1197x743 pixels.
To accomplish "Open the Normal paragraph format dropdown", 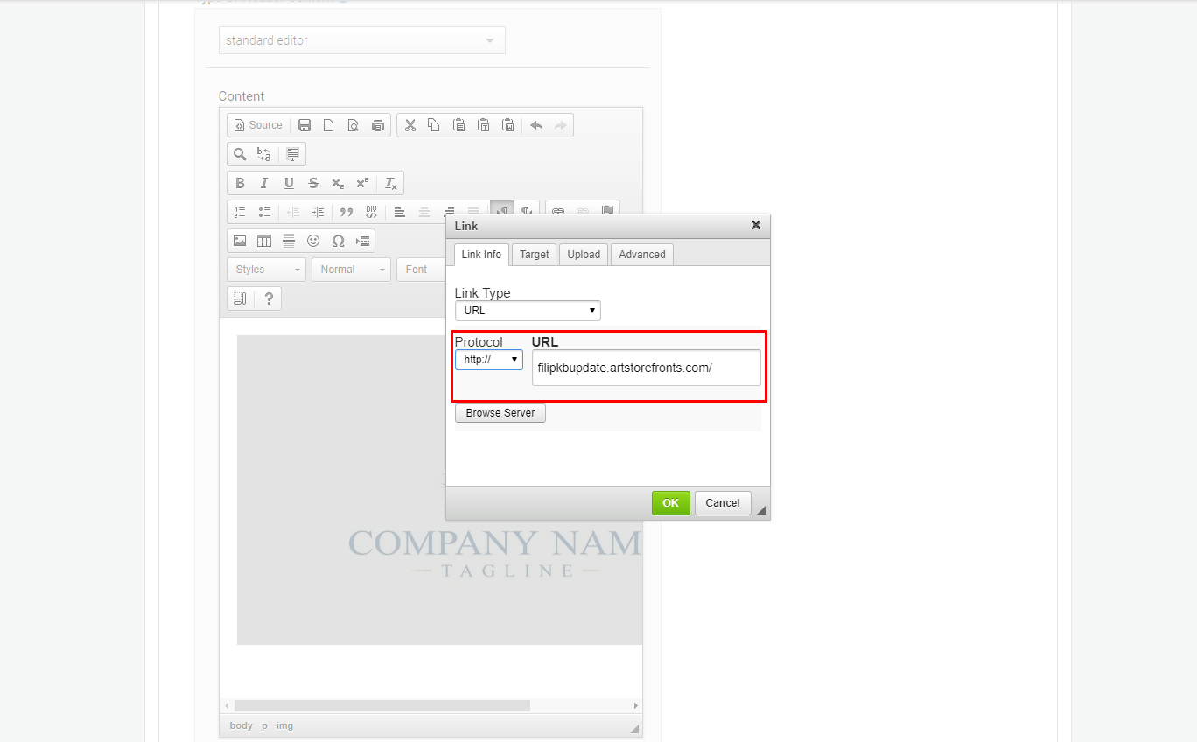I will [351, 270].
